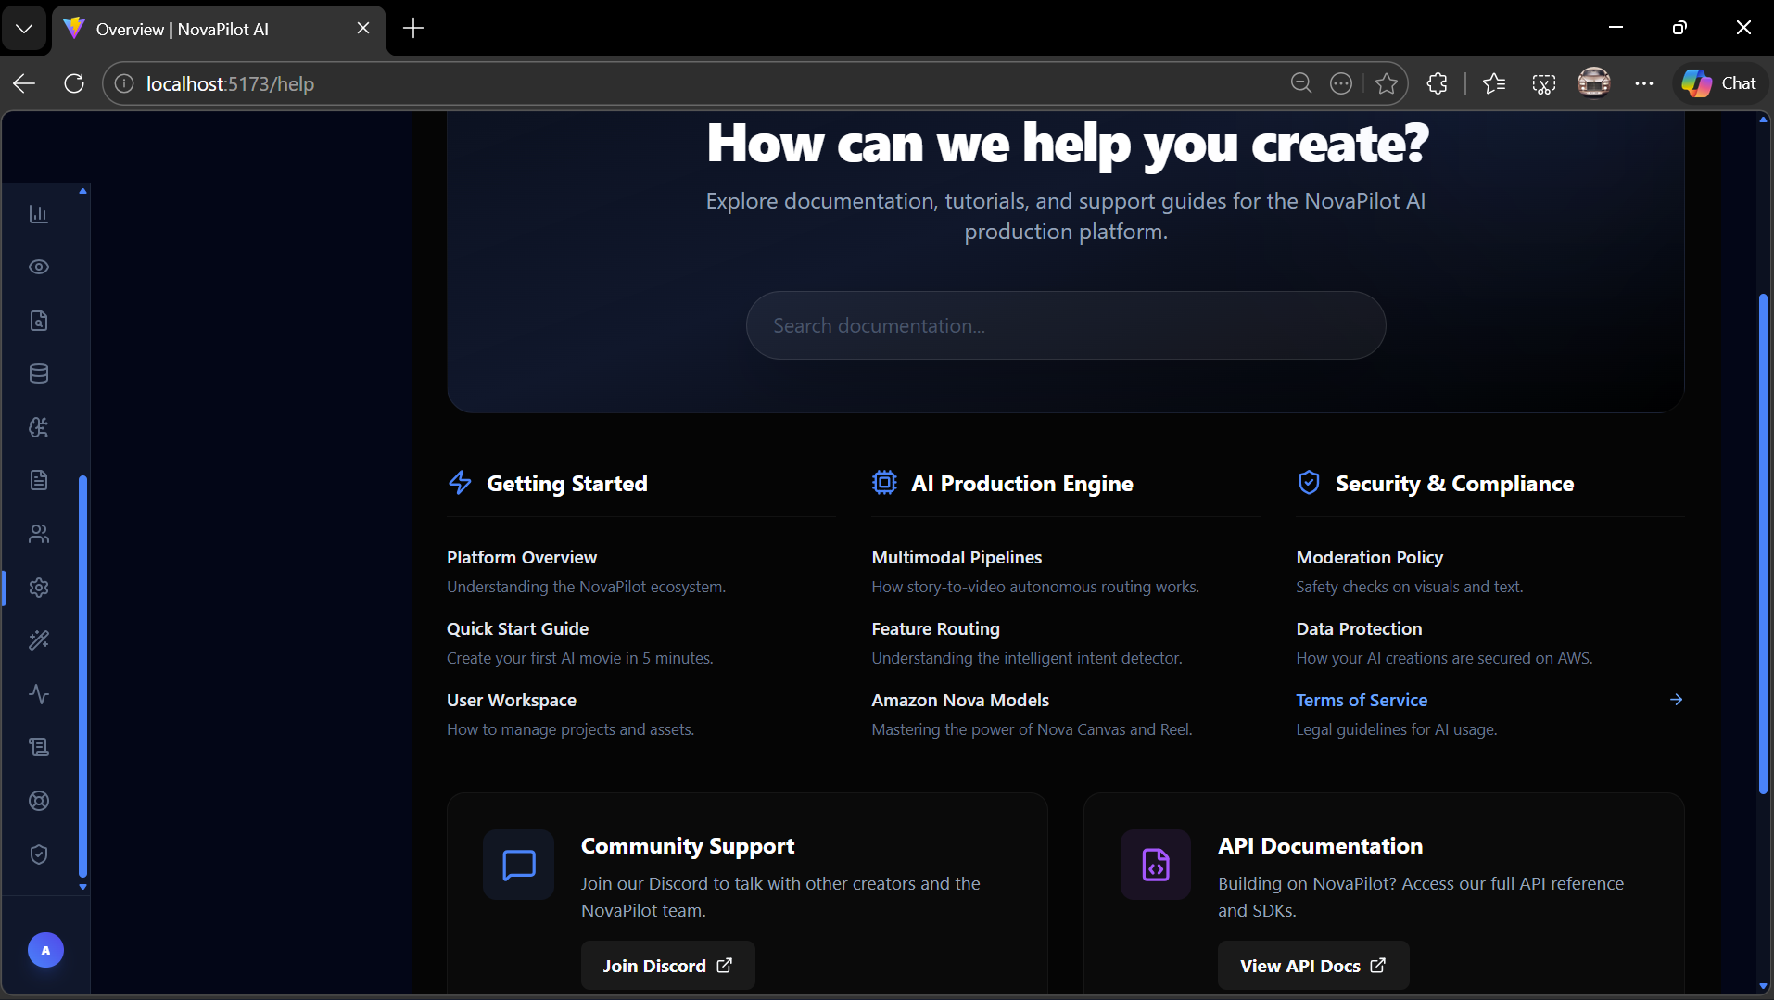Click the eye icon in the sidebar
The width and height of the screenshot is (1774, 1000).
[x=39, y=267]
